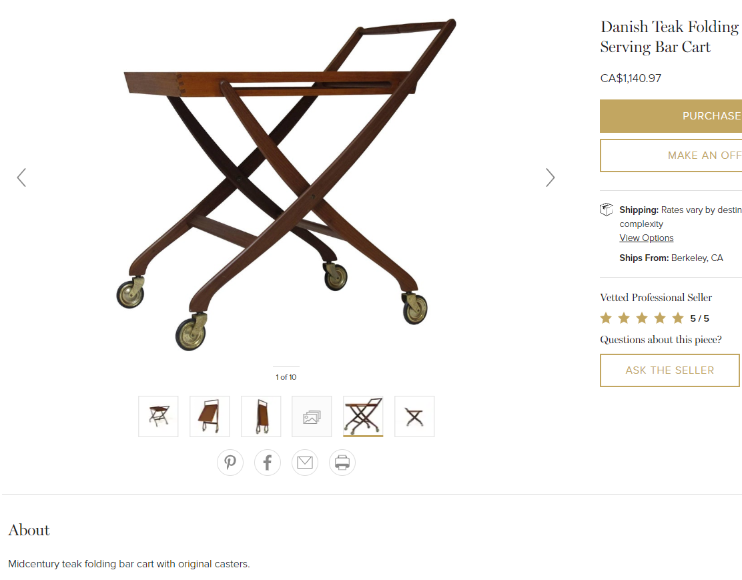
Task: Share listing via Facebook icon
Action: tap(268, 462)
